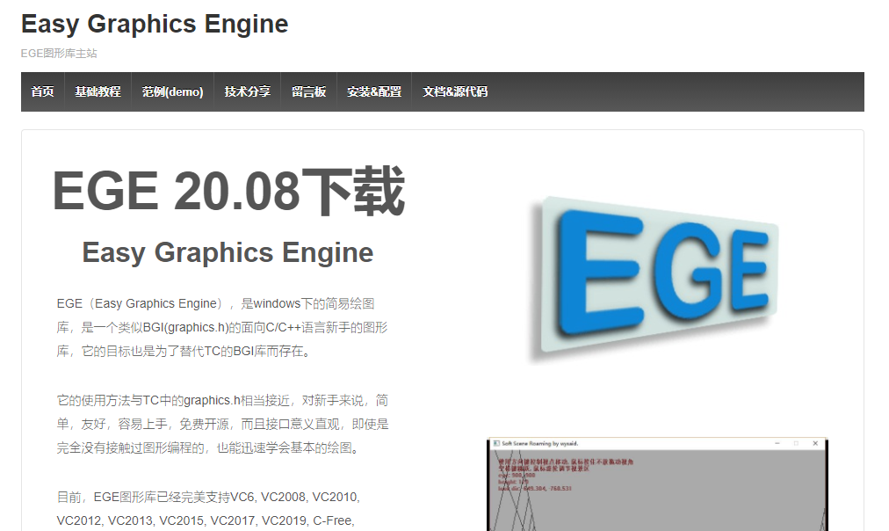The width and height of the screenshot is (889, 531).
Task: Click the Easy Graphics Engine subheading under 下载
Action: [226, 252]
